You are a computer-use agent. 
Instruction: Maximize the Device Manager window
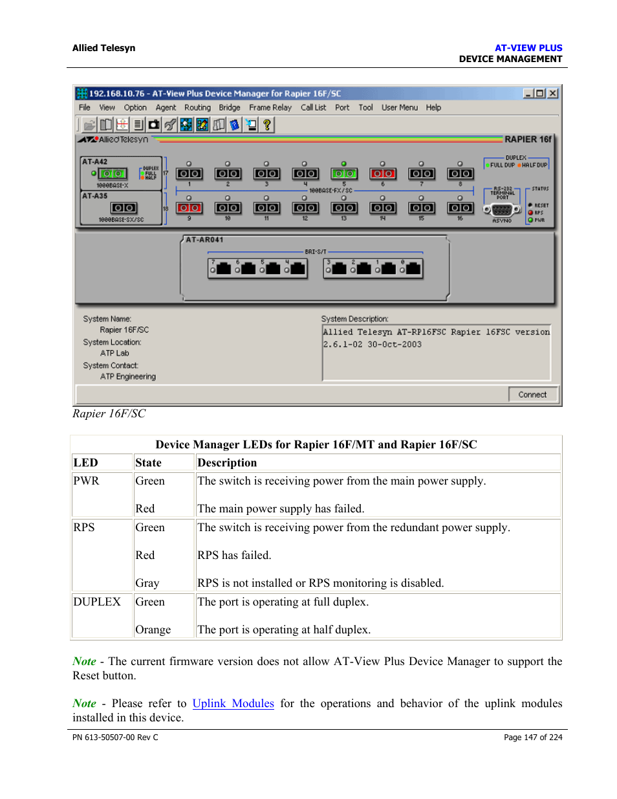point(541,93)
